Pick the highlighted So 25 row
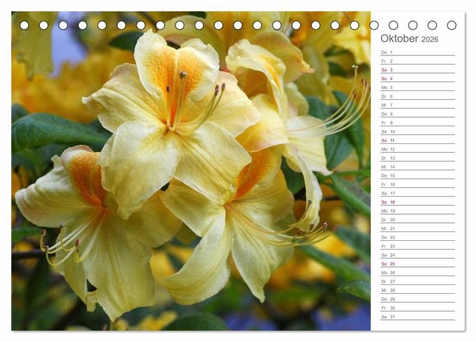476x342 pixels. (417, 264)
